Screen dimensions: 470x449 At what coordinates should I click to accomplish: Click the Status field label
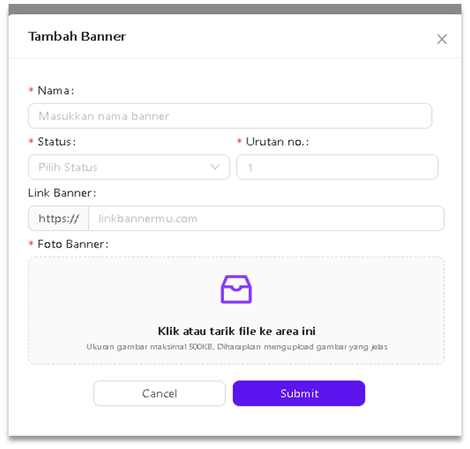(x=57, y=141)
